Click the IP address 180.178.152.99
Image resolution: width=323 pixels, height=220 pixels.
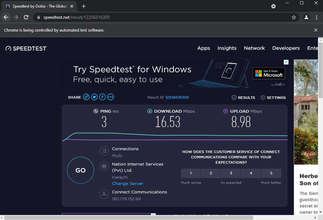126,199
